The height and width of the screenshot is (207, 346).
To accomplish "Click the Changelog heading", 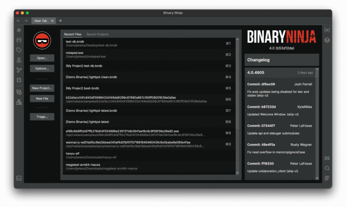I will (x=258, y=60).
